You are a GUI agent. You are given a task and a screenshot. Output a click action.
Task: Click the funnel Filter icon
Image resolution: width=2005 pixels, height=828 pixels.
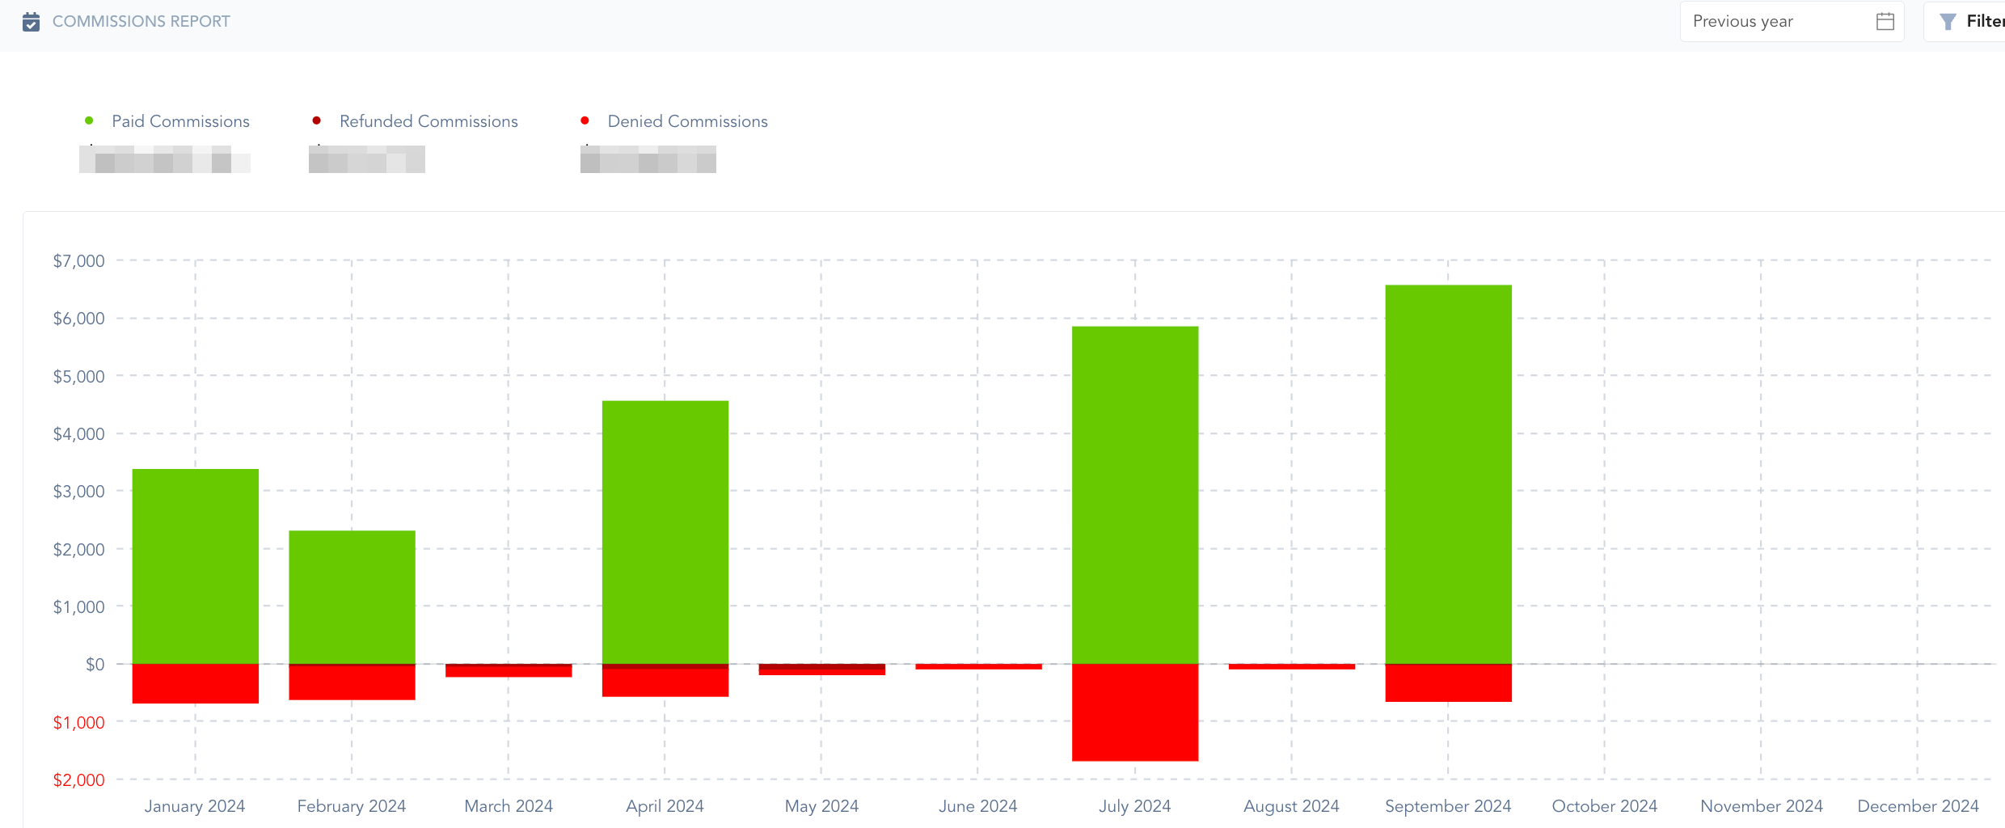click(1948, 22)
